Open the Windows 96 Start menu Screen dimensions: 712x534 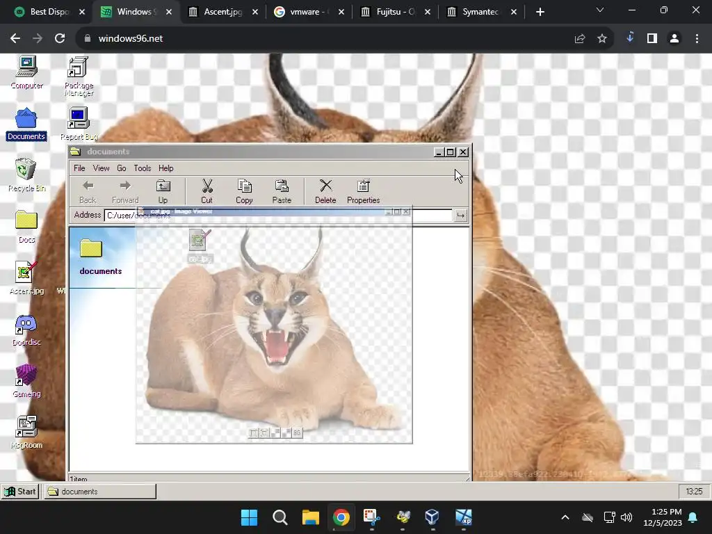[20, 492]
